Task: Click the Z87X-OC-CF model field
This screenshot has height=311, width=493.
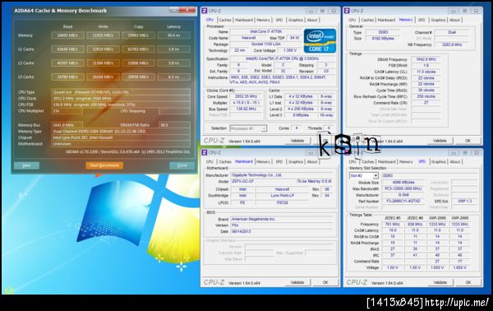Action: [263, 181]
